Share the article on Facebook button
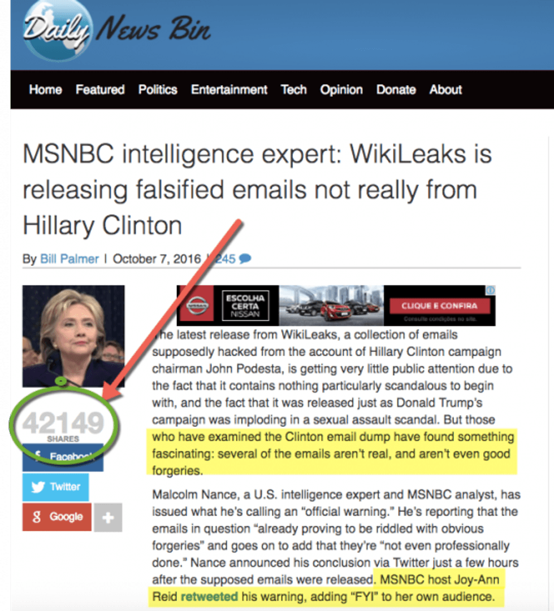 click(x=63, y=457)
